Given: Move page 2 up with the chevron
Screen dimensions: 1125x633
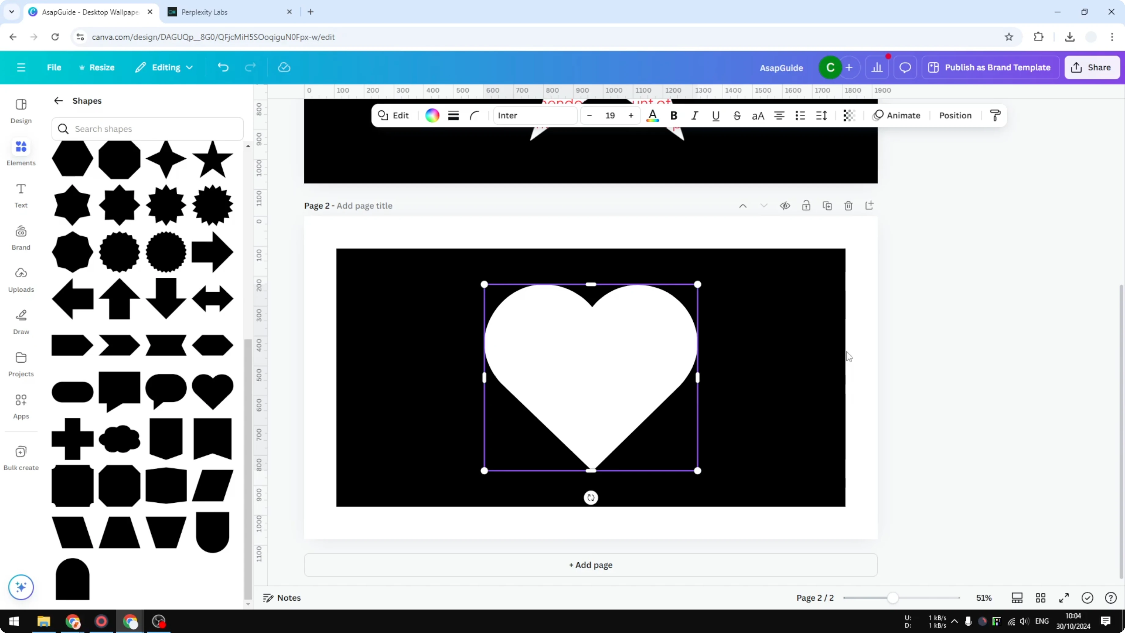Looking at the screenshot, I should pyautogui.click(x=743, y=205).
